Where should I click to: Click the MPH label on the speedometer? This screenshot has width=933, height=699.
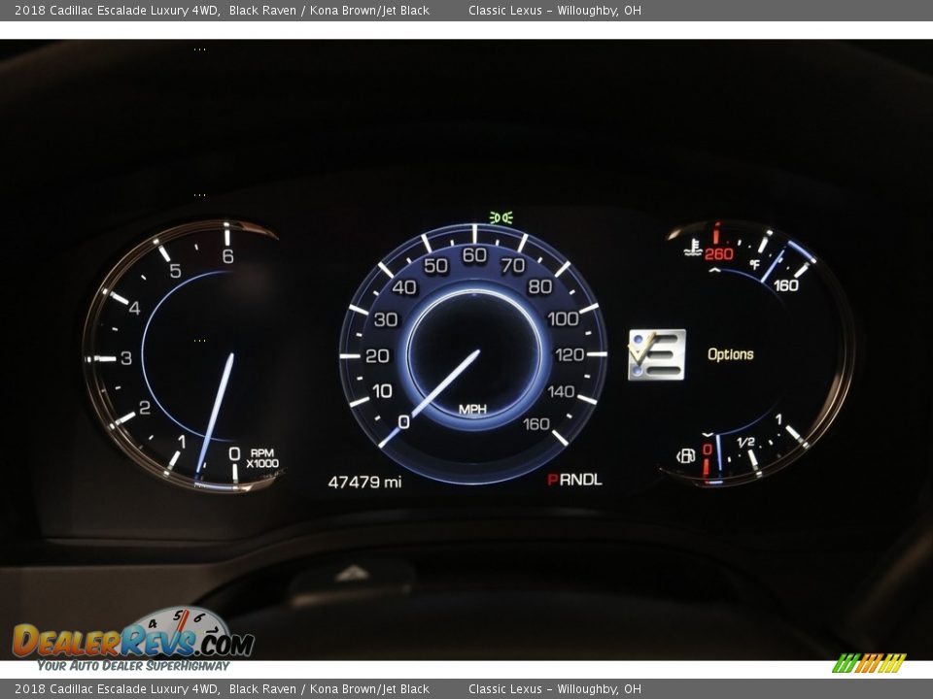(x=472, y=409)
